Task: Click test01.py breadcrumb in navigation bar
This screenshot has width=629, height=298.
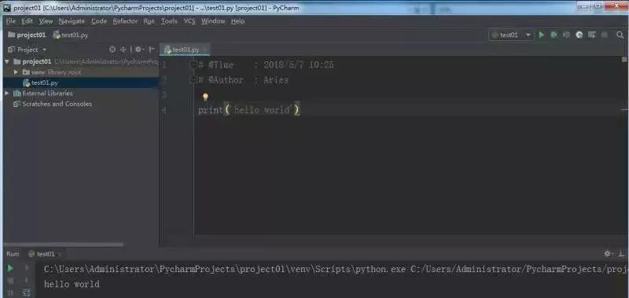Action: [71, 35]
